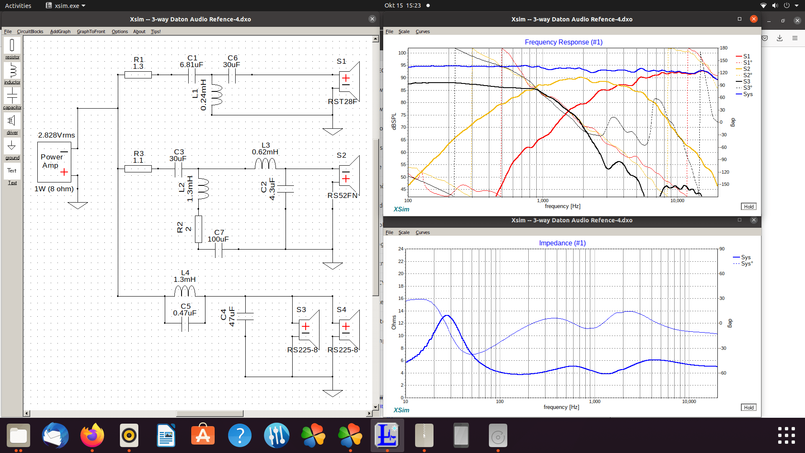
Task: Click S1 red legend entry
Action: (743, 56)
